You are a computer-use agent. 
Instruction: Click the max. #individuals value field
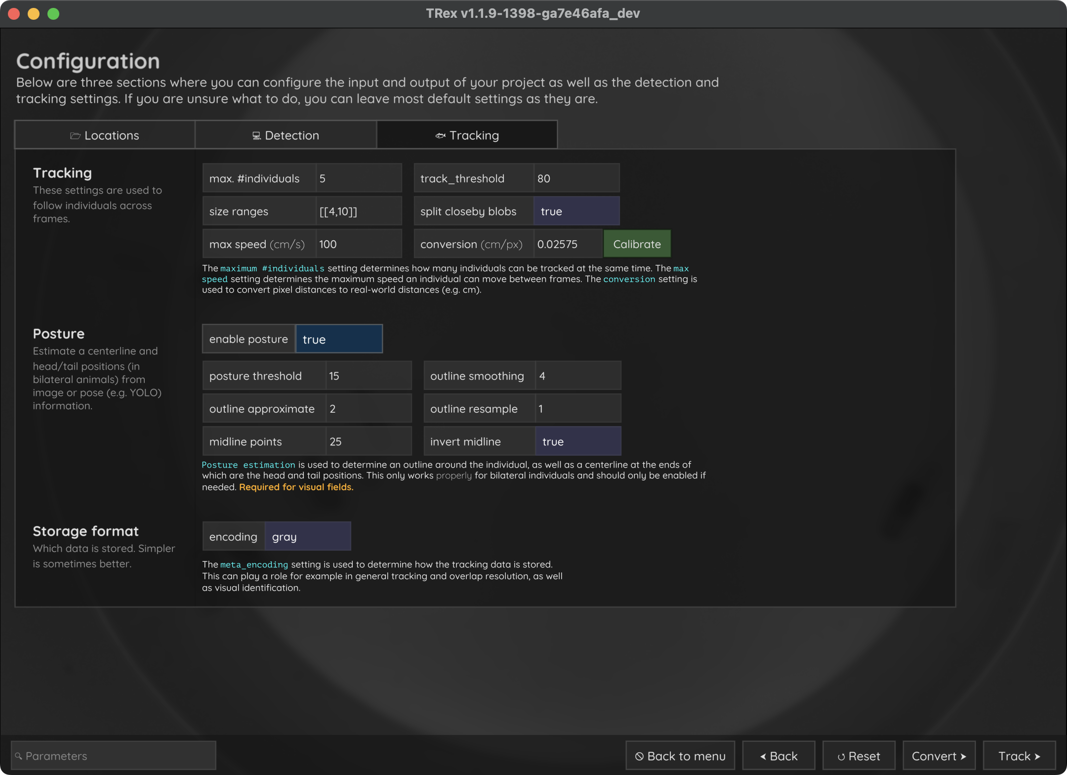point(359,178)
